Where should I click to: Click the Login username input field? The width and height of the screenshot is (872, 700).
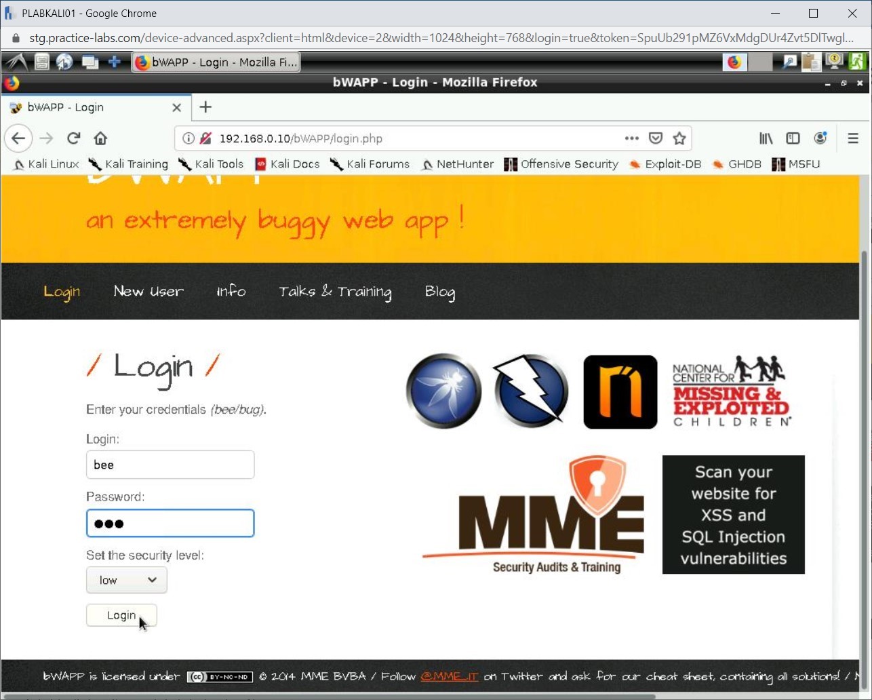(x=170, y=465)
